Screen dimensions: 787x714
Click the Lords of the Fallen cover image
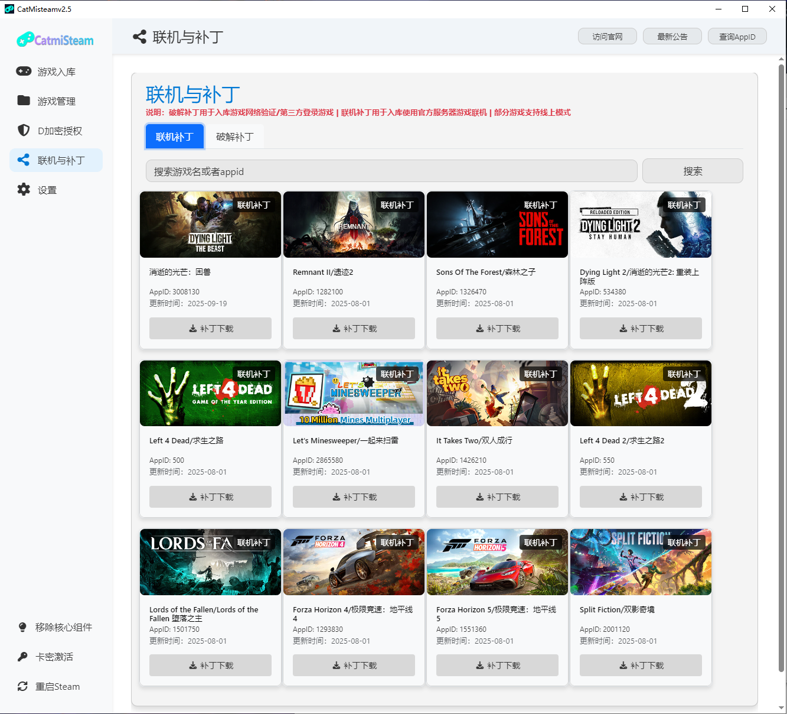210,562
